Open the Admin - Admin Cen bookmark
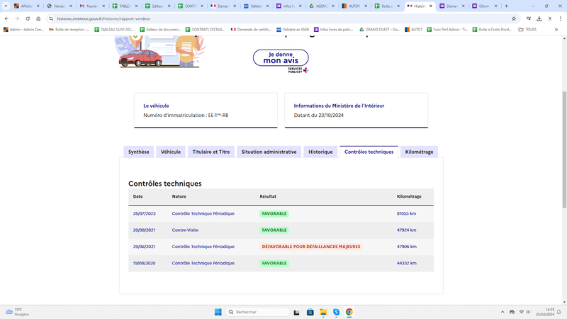The width and height of the screenshot is (567, 319). point(23,29)
